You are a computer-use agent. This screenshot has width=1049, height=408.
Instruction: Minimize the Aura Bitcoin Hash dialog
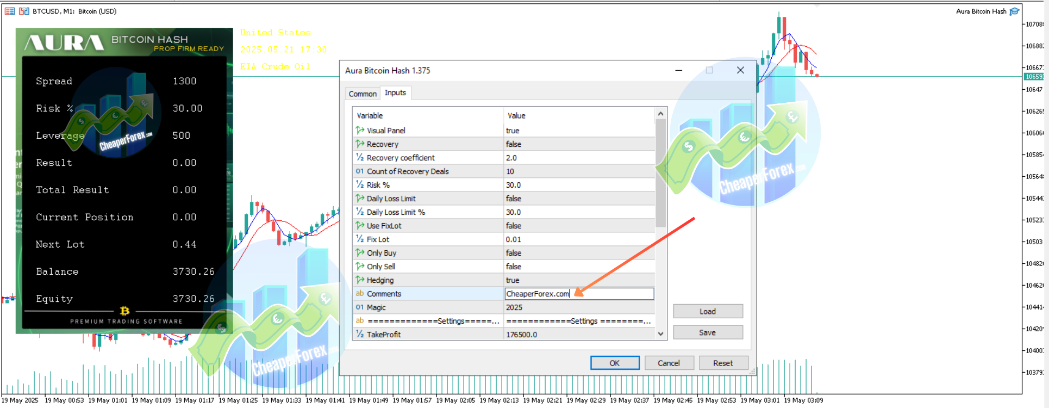coord(679,70)
